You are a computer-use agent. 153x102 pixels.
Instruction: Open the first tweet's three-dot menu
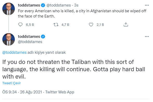(147, 5)
